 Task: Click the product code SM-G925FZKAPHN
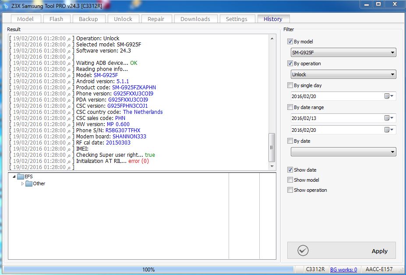(x=134, y=88)
